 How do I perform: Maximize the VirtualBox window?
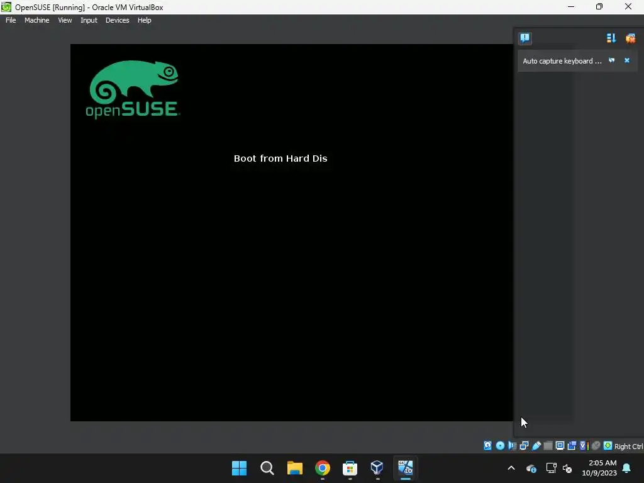coord(599,6)
